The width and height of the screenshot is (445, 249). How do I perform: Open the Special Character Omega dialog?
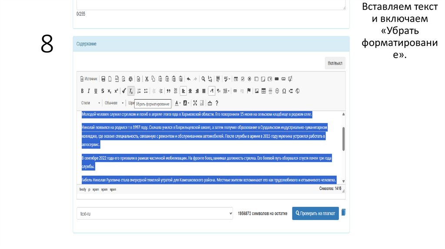click(284, 91)
